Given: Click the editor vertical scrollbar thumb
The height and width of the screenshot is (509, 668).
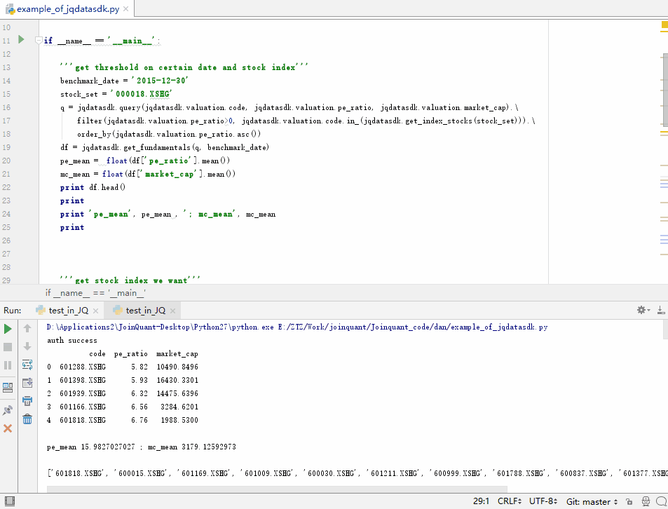Looking at the screenshot, I should (665, 90).
